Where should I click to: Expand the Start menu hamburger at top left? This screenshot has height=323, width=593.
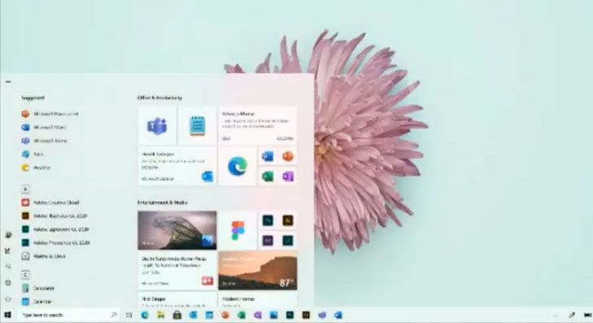8,81
